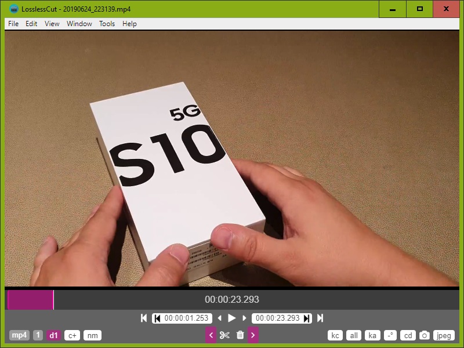
Task: Toggle the kc keyframe cut button
Action: pos(335,335)
